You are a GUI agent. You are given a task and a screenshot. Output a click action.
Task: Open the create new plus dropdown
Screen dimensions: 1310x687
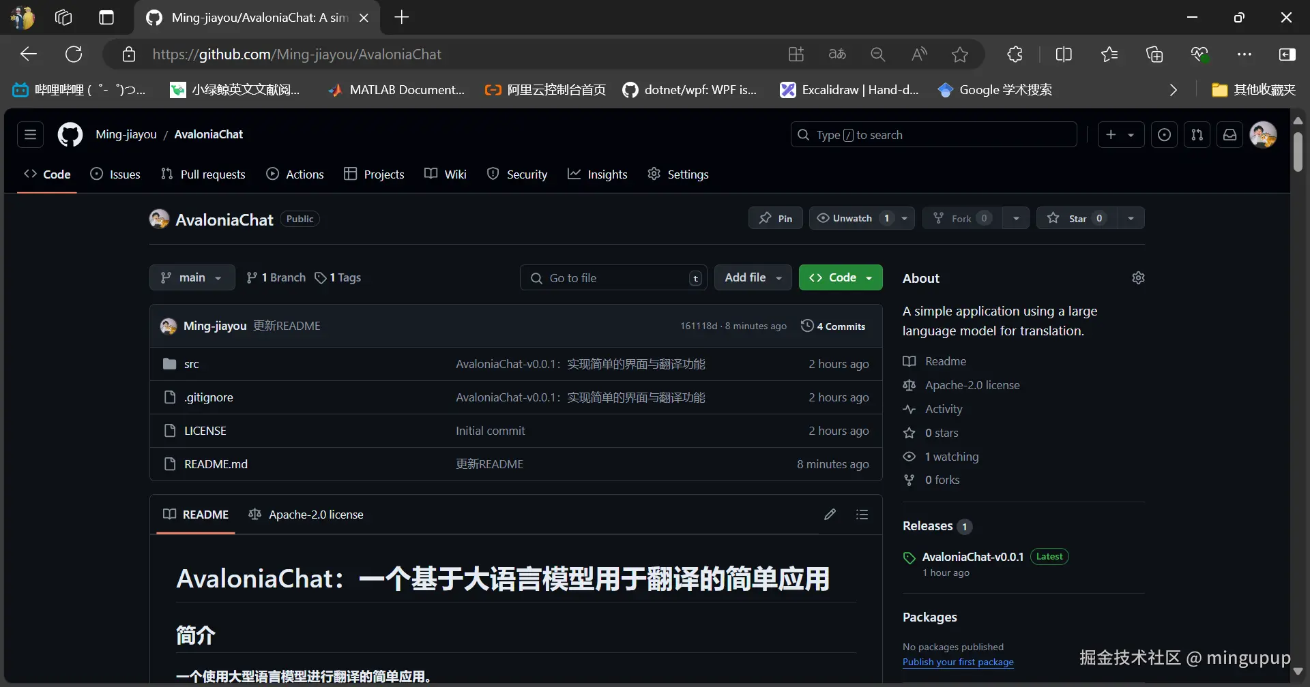(1120, 135)
